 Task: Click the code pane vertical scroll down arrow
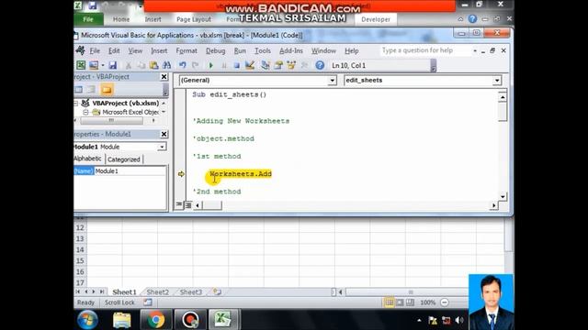click(x=503, y=196)
